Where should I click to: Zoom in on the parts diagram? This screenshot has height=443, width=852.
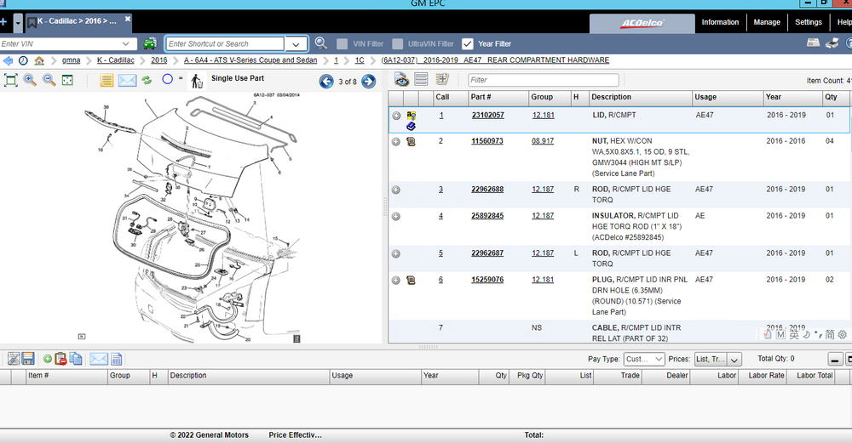[x=30, y=80]
